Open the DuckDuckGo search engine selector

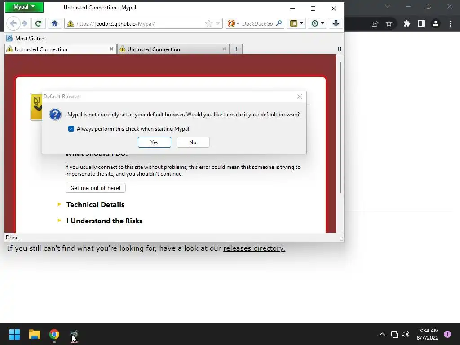(233, 23)
